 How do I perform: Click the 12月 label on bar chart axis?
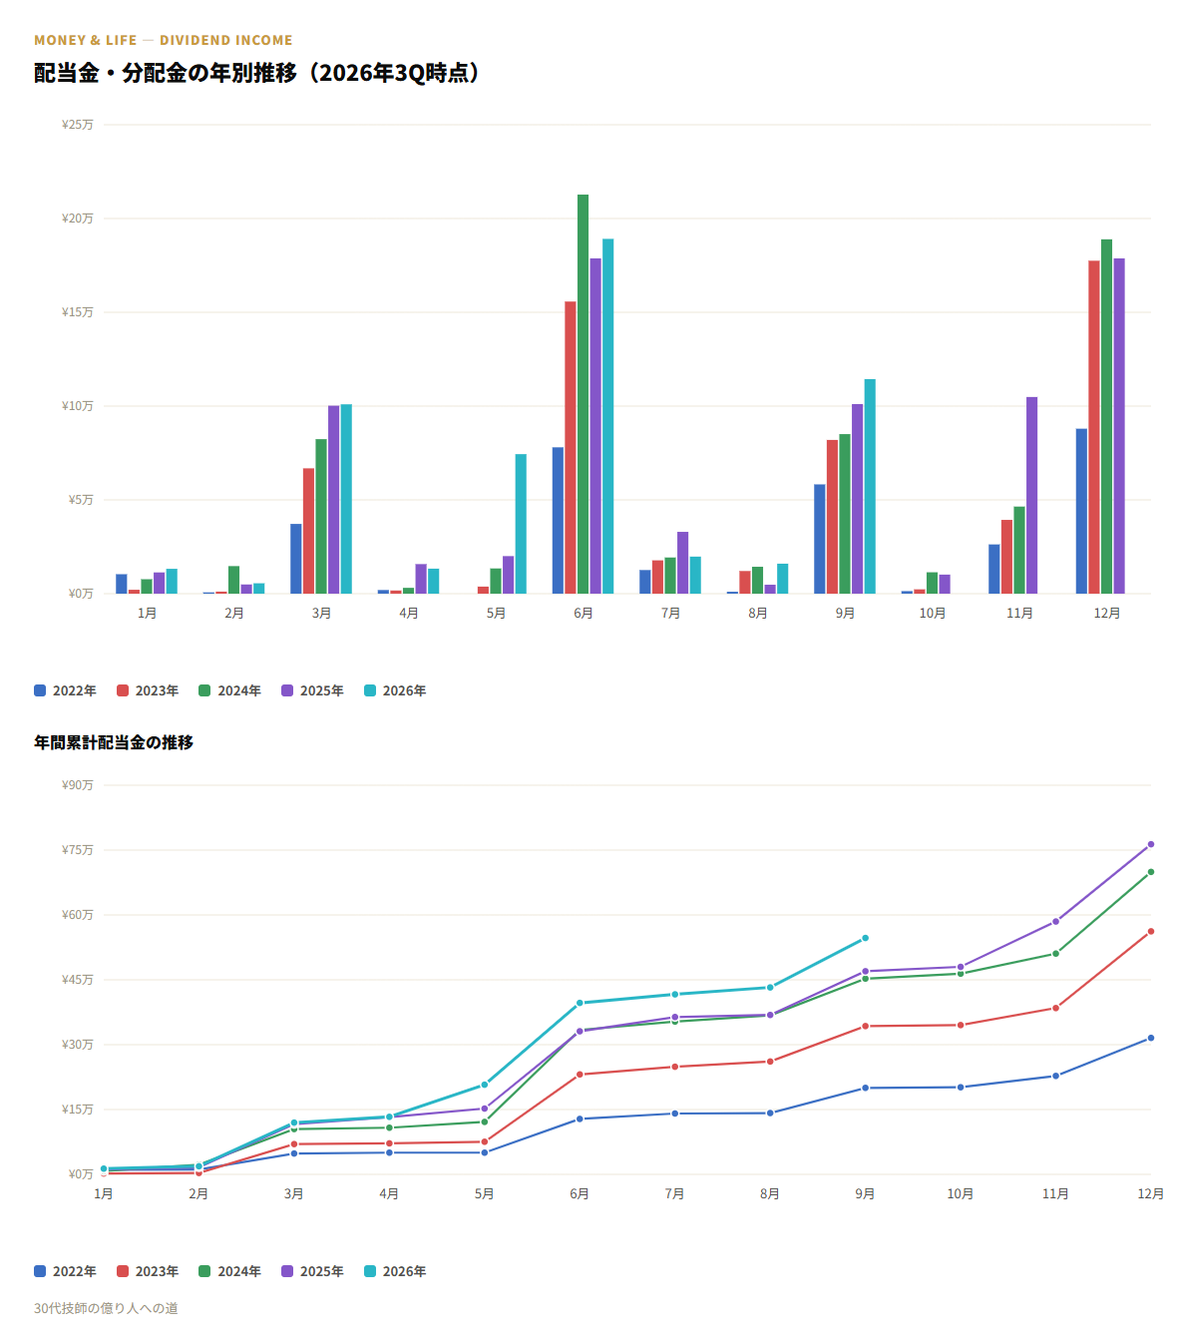click(x=1107, y=613)
